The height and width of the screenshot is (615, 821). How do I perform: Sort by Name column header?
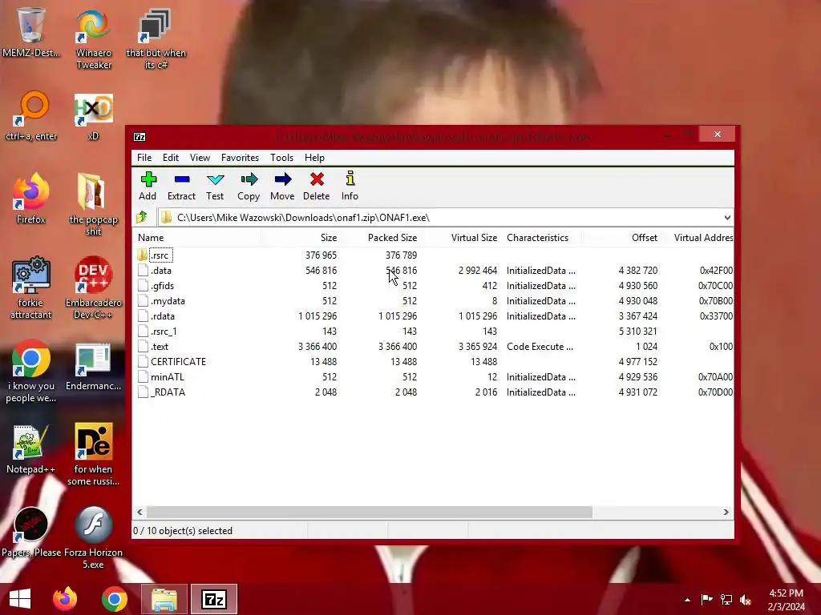tap(196, 237)
